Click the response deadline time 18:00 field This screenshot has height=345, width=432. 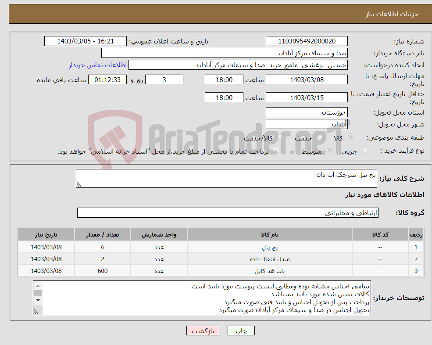click(x=224, y=80)
